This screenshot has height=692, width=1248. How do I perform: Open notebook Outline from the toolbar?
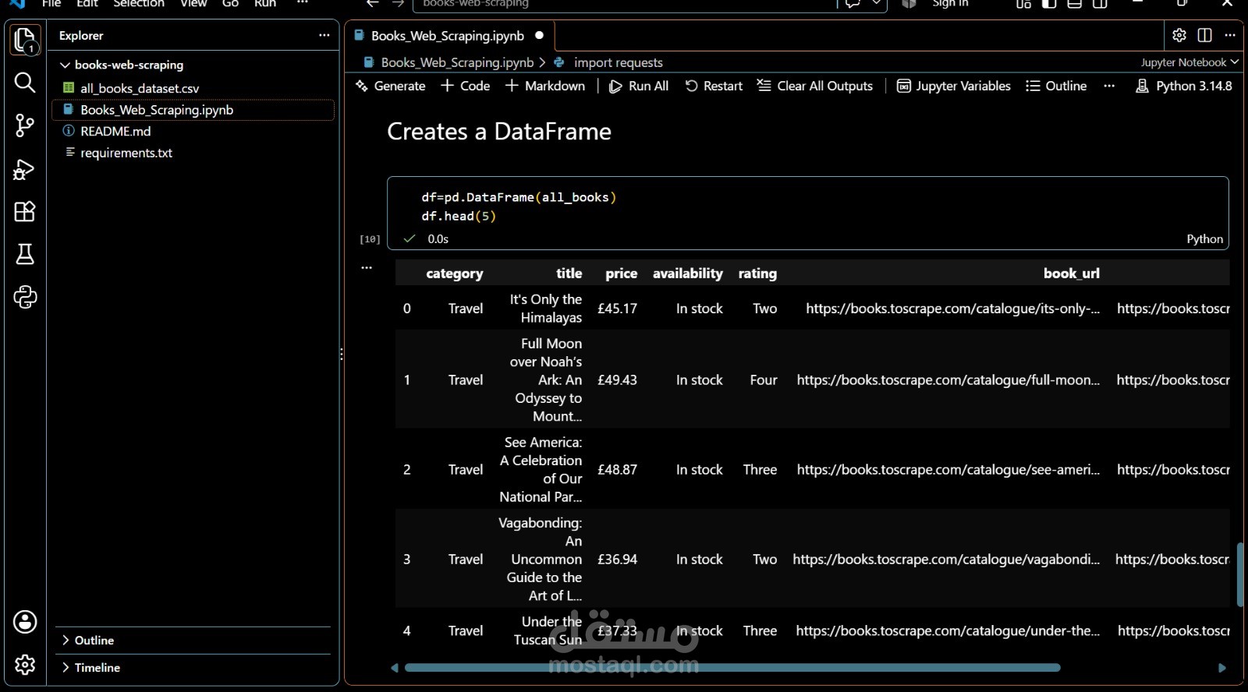1056,86
